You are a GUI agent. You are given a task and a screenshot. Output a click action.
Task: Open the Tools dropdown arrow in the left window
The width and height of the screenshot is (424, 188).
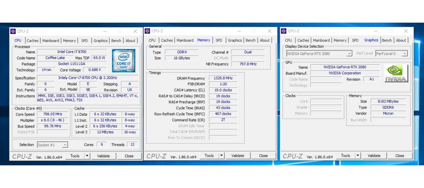tap(87, 156)
